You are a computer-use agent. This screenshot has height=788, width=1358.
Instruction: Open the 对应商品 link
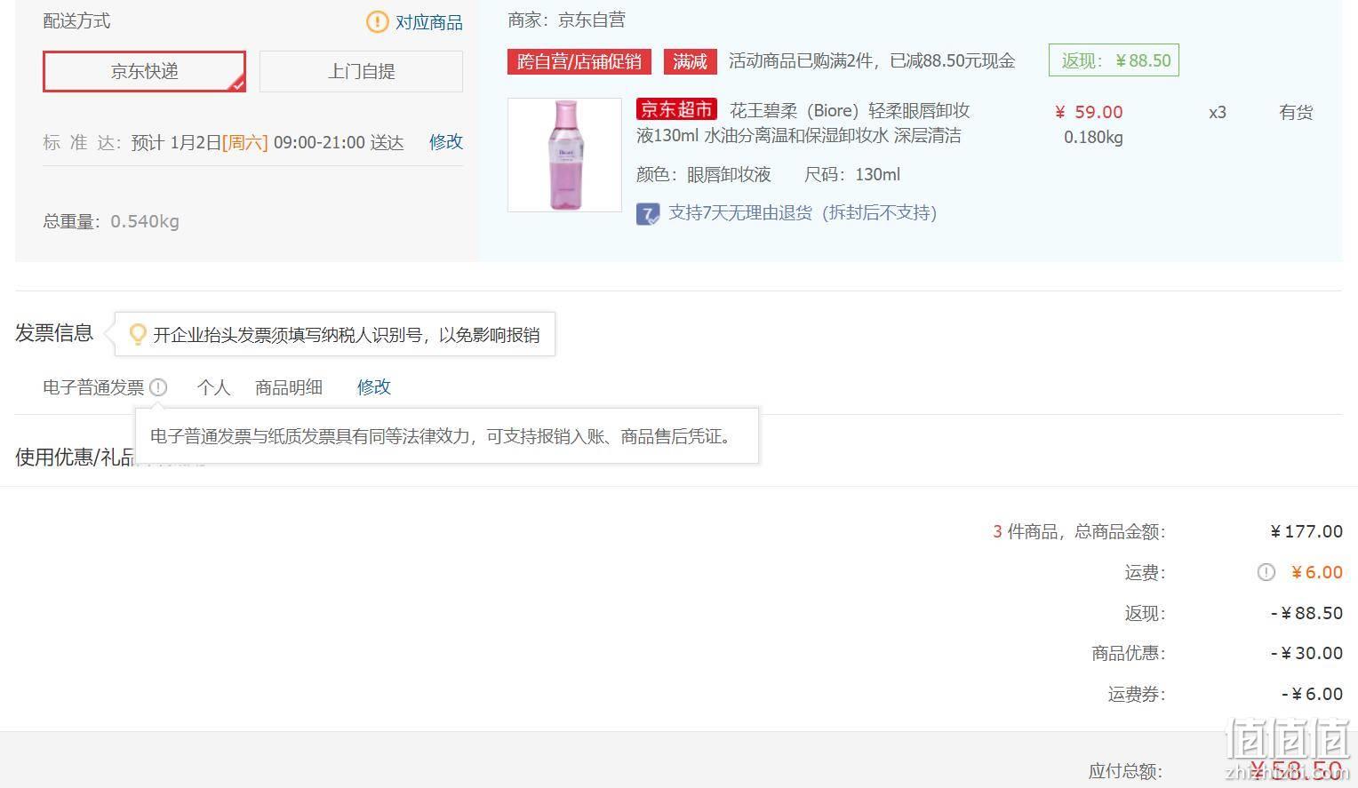(x=429, y=22)
